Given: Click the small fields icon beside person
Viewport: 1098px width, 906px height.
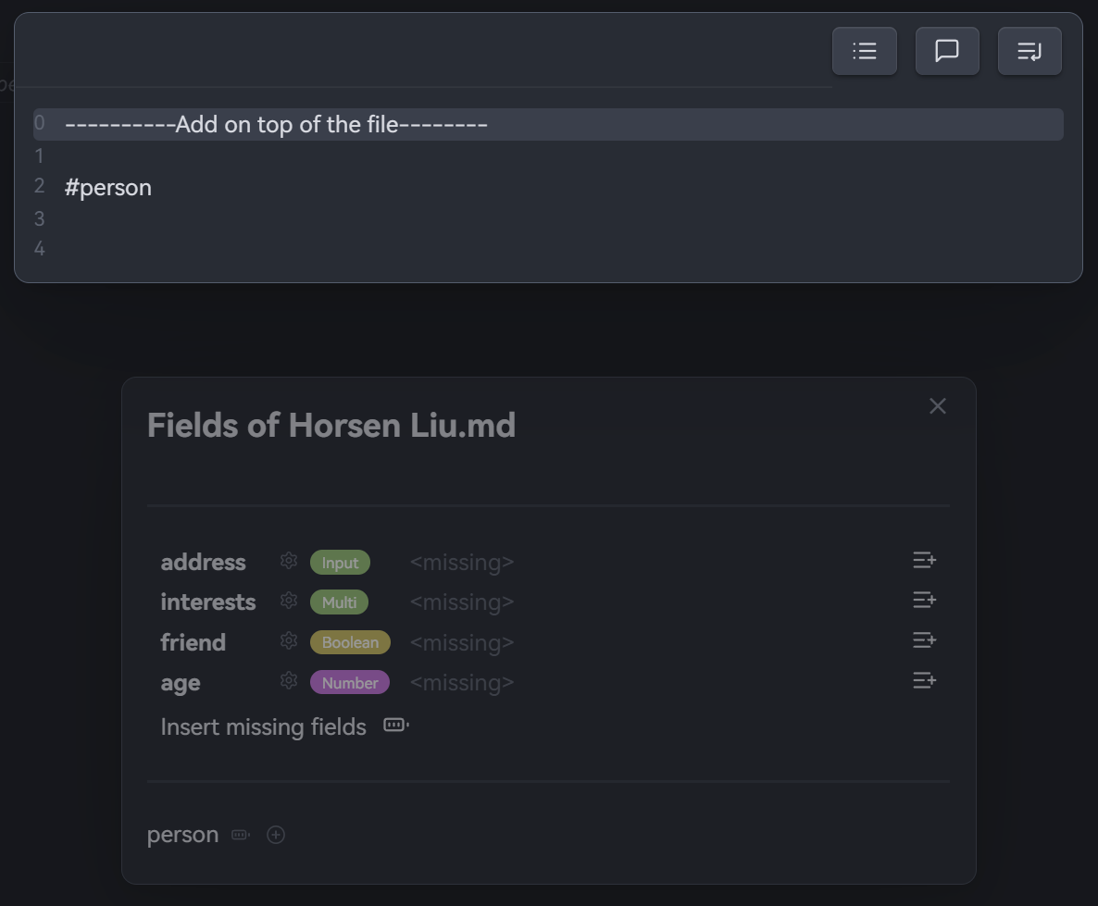Looking at the screenshot, I should point(241,835).
